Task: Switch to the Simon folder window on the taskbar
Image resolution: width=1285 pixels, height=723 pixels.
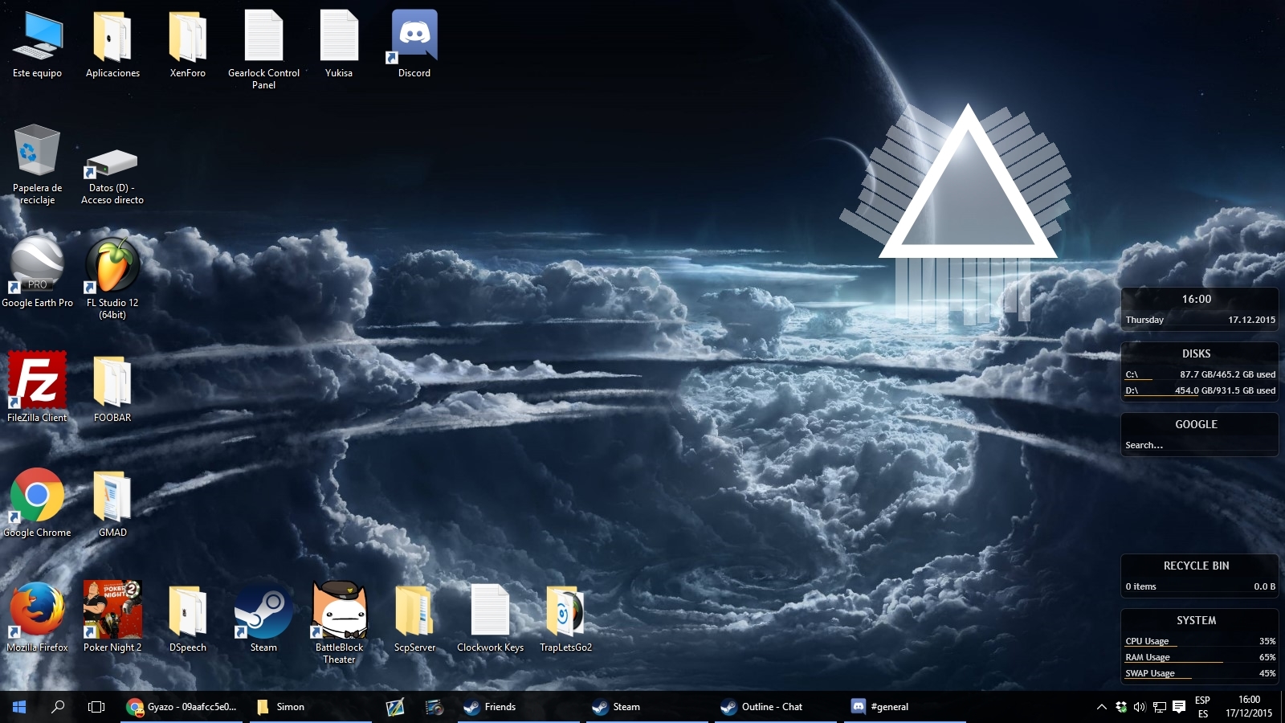Action: click(x=310, y=707)
